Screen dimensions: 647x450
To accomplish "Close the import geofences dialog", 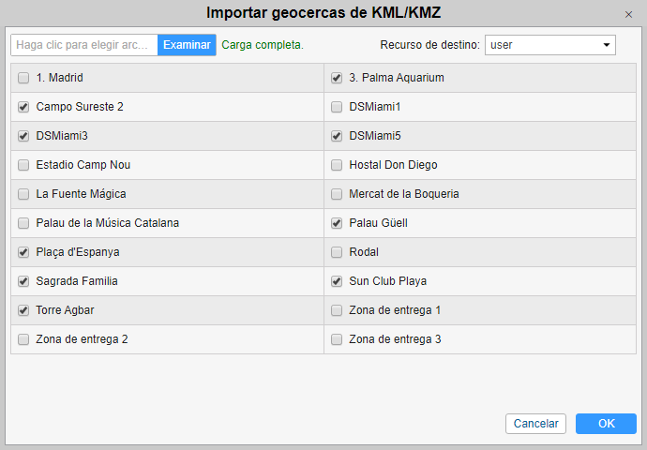I will coord(628,15).
